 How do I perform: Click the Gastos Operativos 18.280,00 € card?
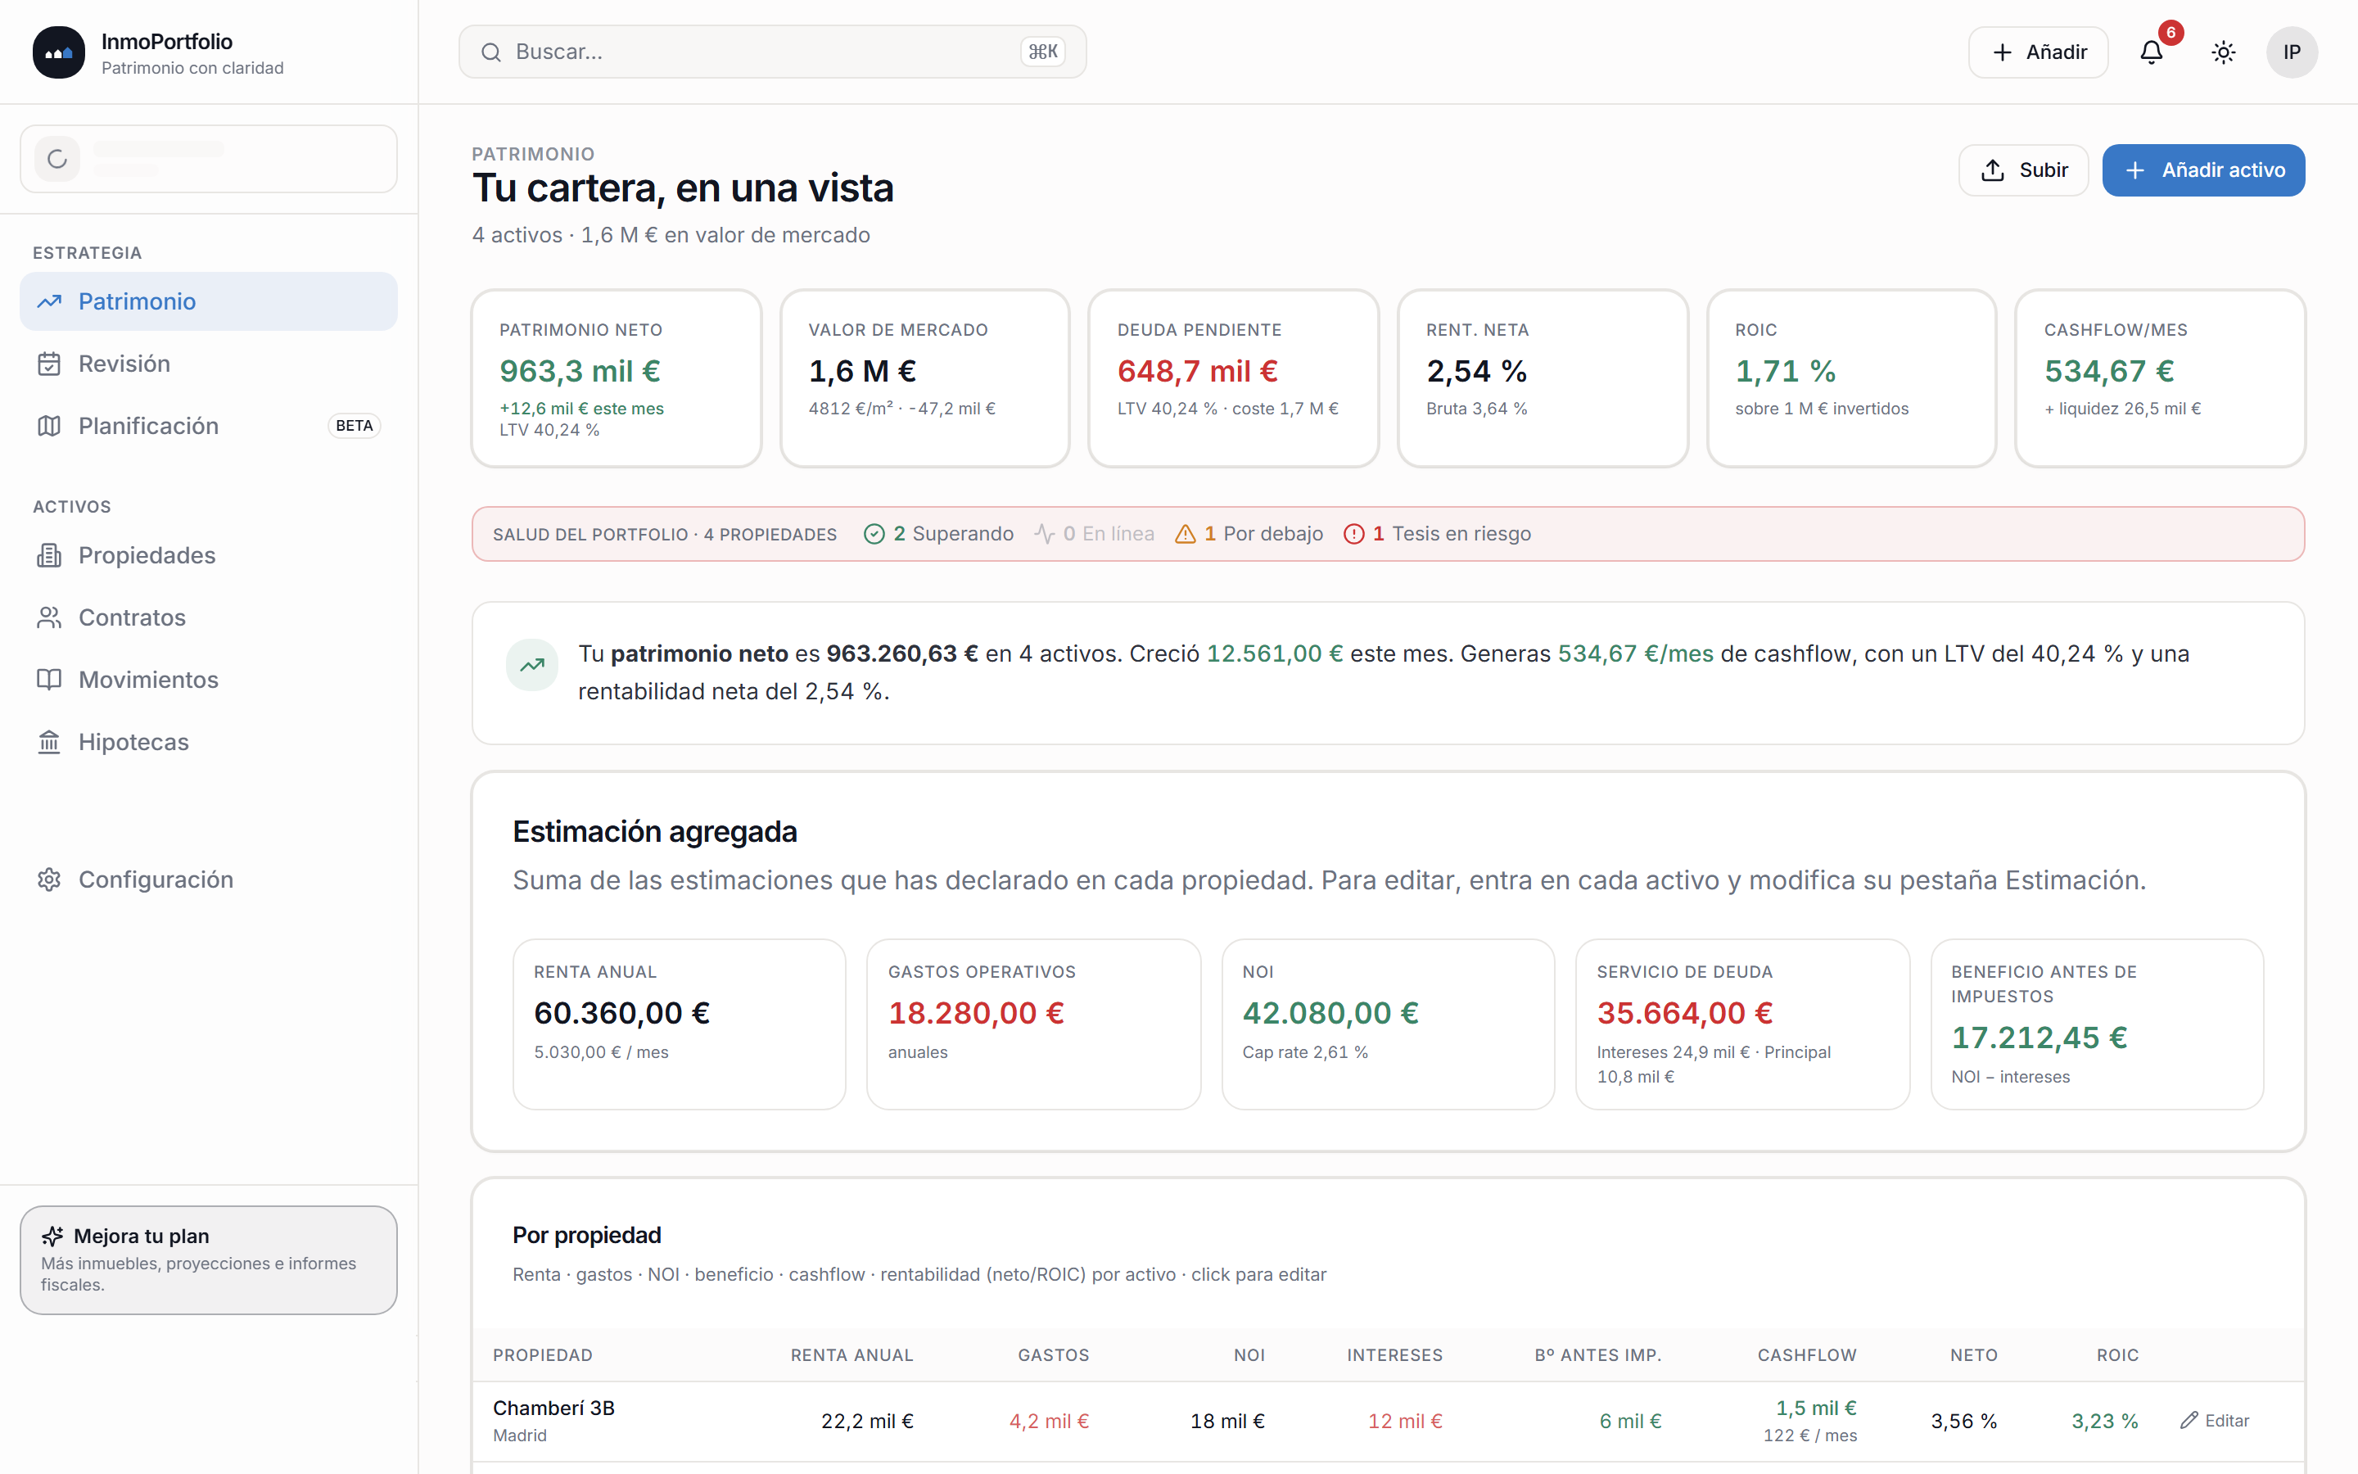pyautogui.click(x=1034, y=1024)
